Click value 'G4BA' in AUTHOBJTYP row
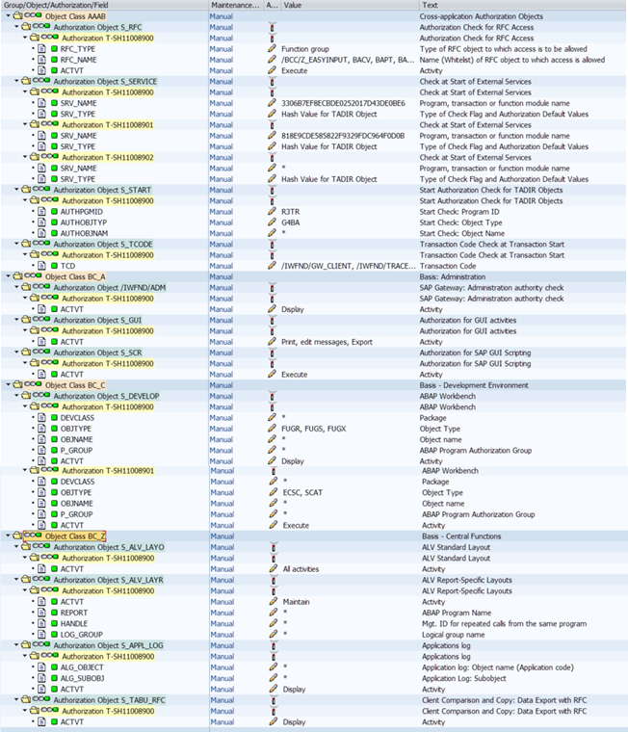Screen dimensions: 628x732 pos(291,222)
